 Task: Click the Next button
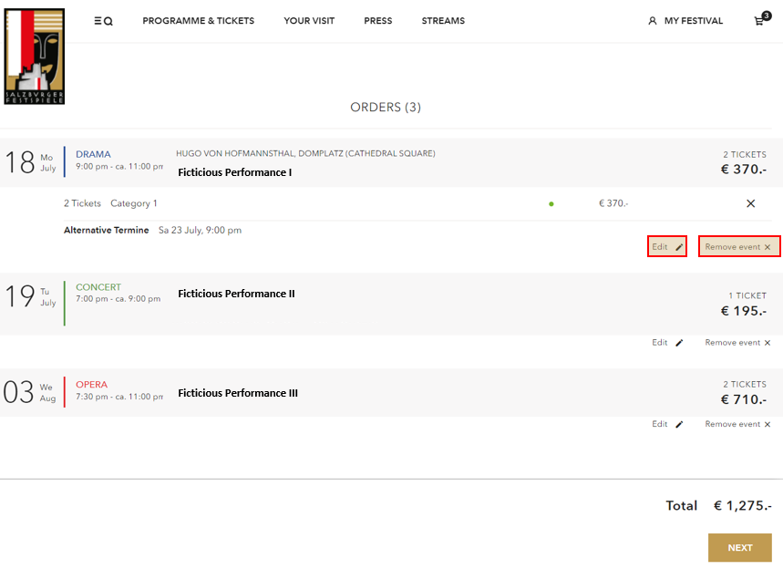739,547
